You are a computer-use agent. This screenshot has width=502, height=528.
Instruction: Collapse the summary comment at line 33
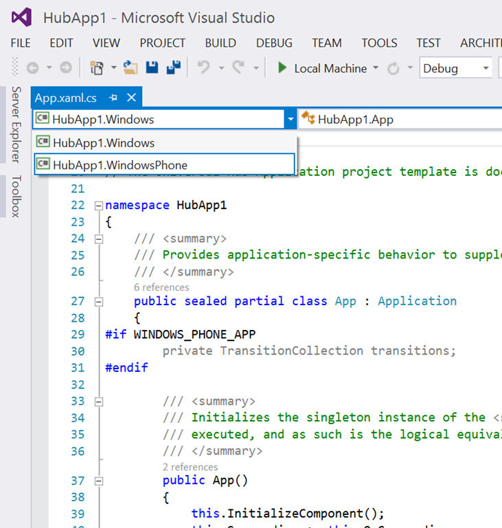click(x=99, y=402)
